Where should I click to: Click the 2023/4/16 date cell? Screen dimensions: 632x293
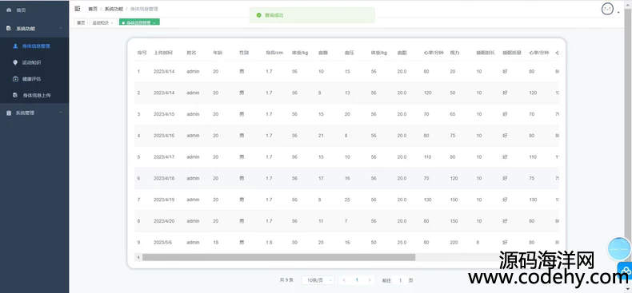[164, 136]
